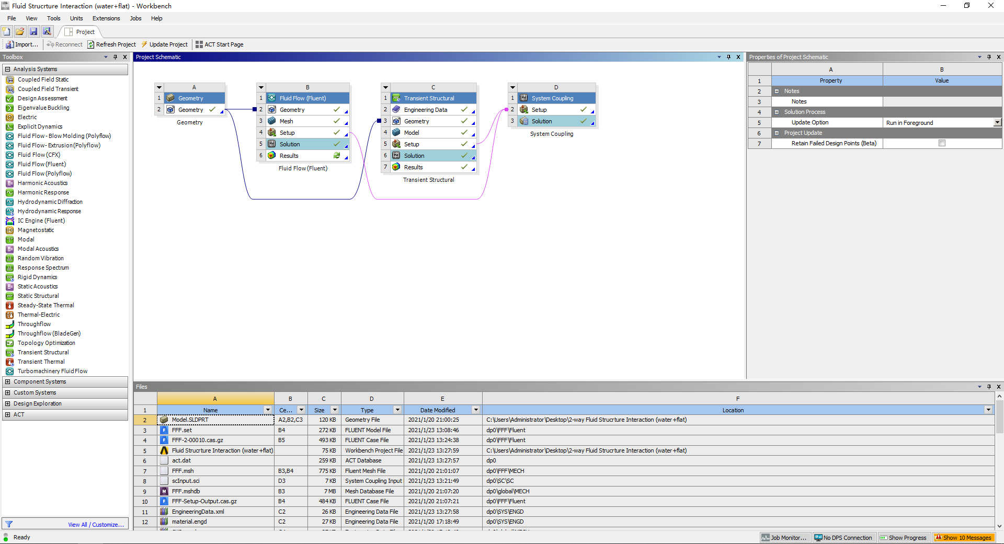Viewport: 1004px width, 544px height.
Task: Open system A header dropdown arrow
Action: point(159,87)
